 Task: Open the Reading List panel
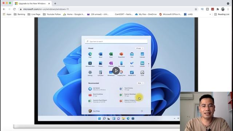point(222,14)
